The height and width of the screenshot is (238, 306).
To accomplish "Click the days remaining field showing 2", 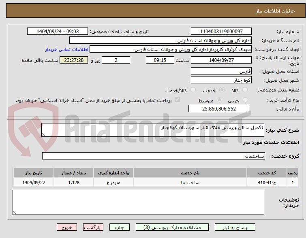I will [x=116, y=60].
